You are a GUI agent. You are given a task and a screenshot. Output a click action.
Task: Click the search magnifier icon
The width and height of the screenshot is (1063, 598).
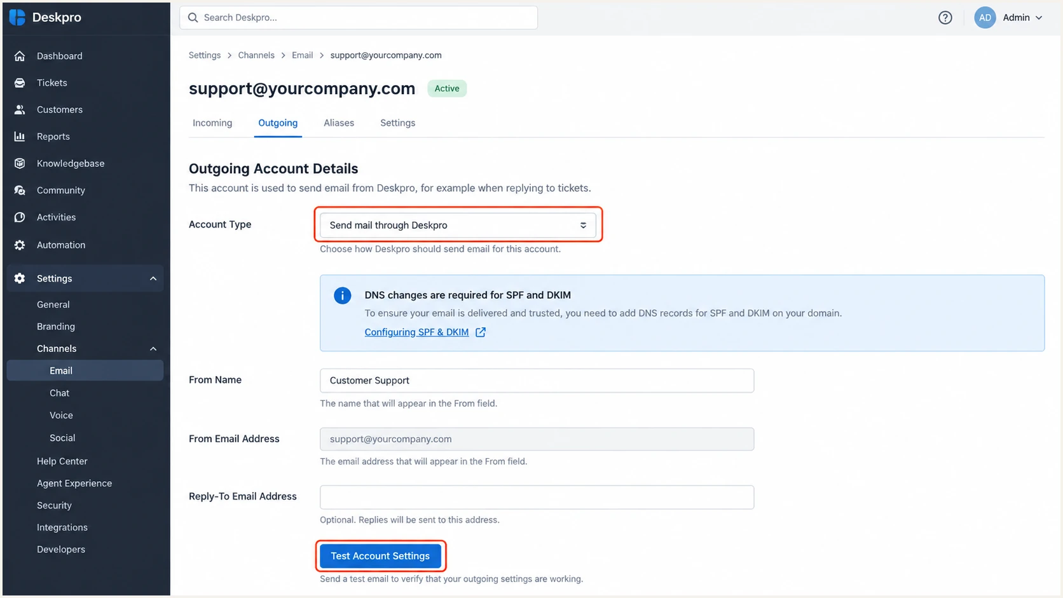click(193, 18)
